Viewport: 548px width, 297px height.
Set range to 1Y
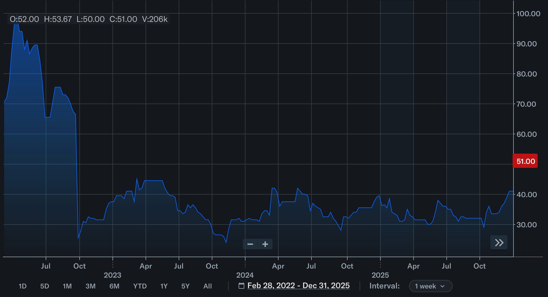(164, 286)
